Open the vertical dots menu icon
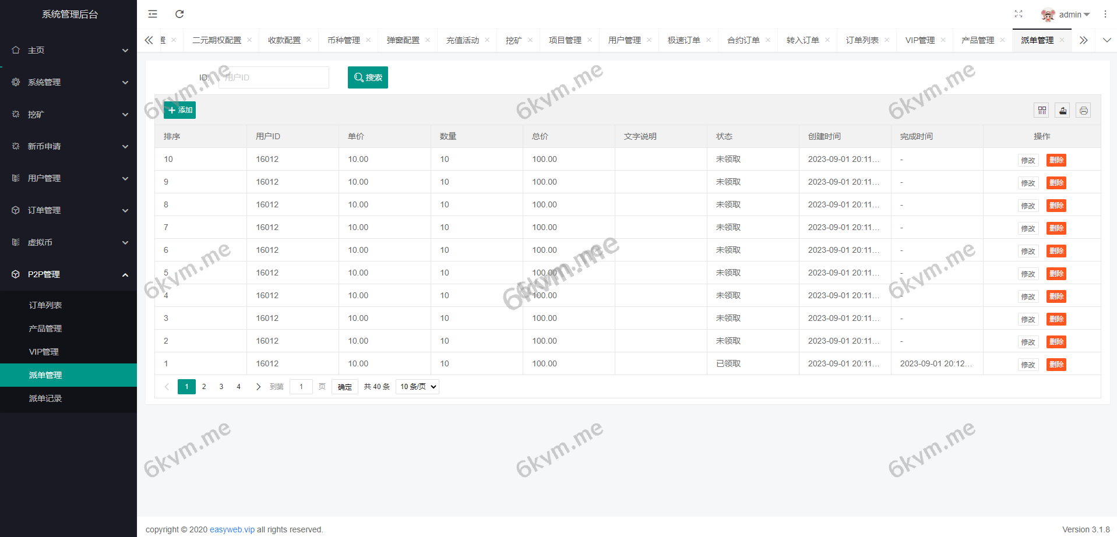 (1105, 13)
